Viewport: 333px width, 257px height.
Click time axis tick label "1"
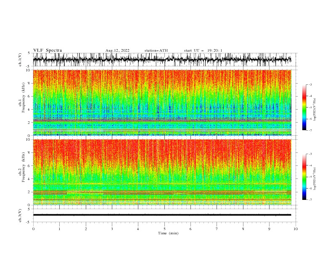point(59,229)
